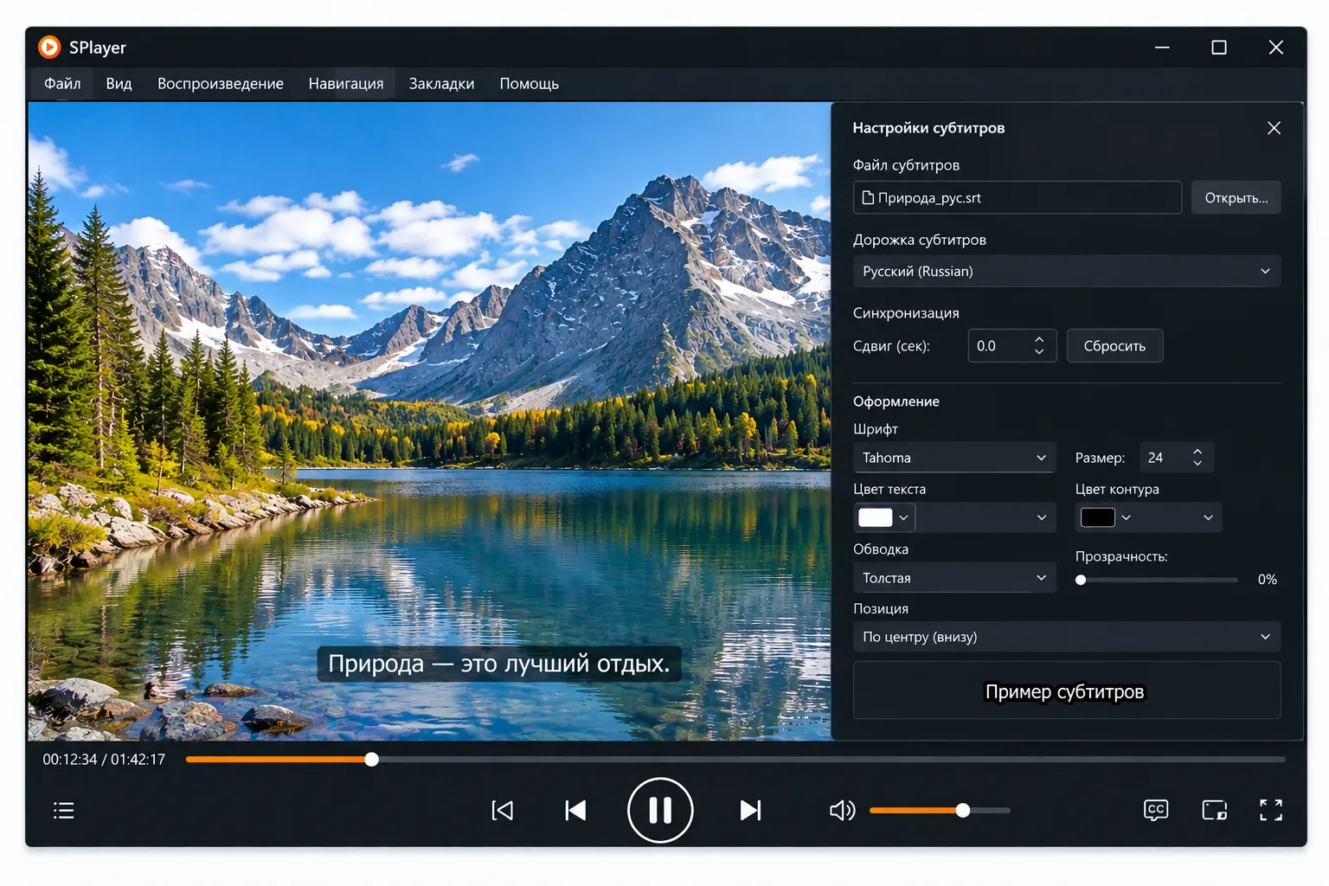Click the time display 00:12:34 / 01:42:17

coord(104,760)
